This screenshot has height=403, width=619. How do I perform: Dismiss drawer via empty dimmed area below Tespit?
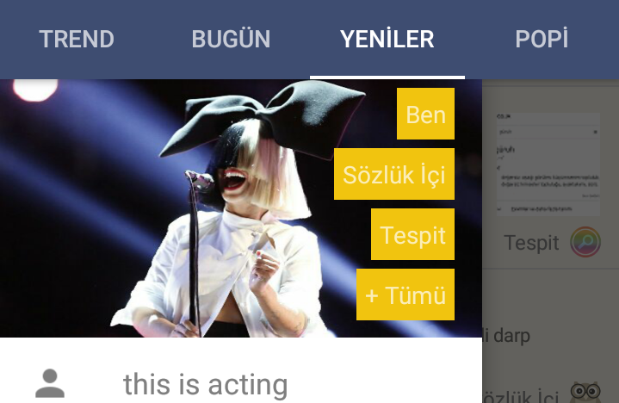click(x=550, y=296)
